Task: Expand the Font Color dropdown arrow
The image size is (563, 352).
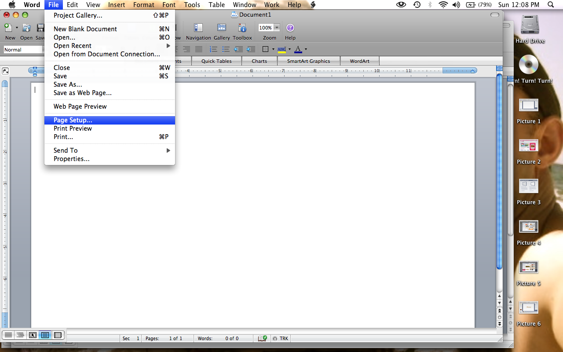Action: pyautogui.click(x=306, y=49)
